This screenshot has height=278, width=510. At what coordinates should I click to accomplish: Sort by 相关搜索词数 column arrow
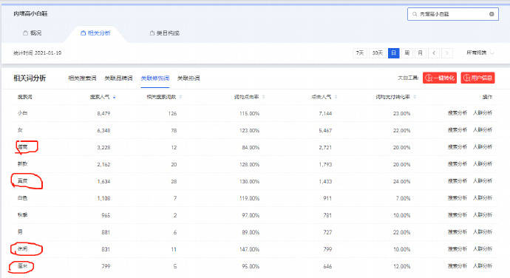tap(180, 97)
